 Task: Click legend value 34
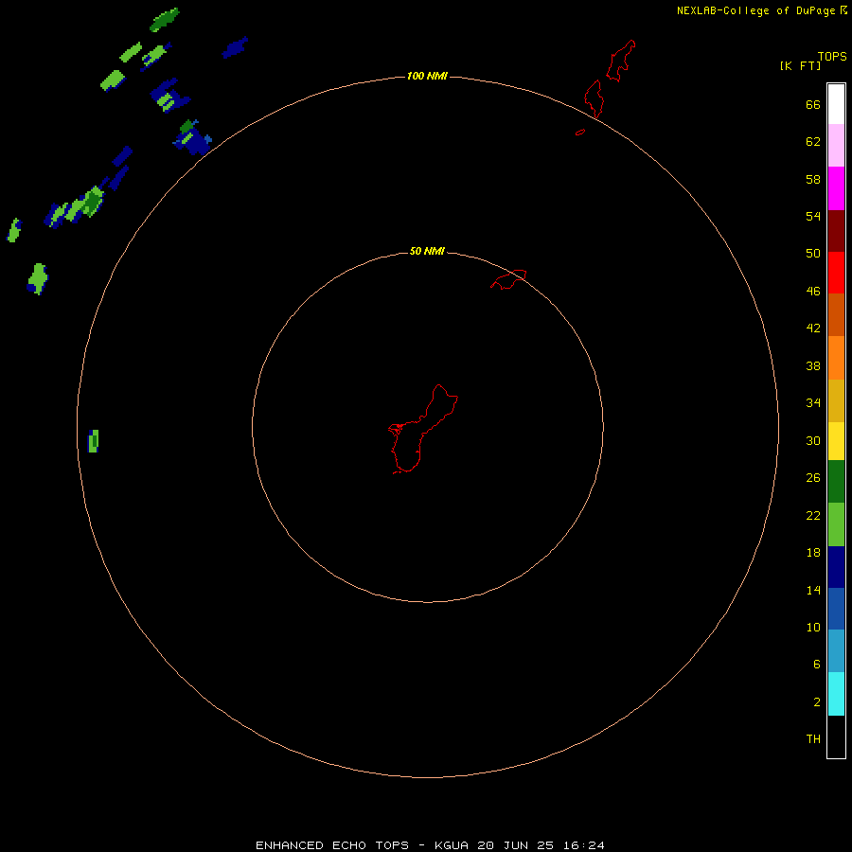coord(813,403)
